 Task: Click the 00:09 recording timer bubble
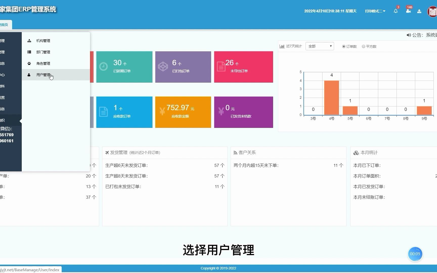415,254
